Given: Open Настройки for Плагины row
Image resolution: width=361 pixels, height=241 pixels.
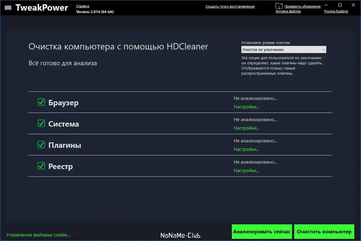Looking at the screenshot, I should (x=246, y=149).
